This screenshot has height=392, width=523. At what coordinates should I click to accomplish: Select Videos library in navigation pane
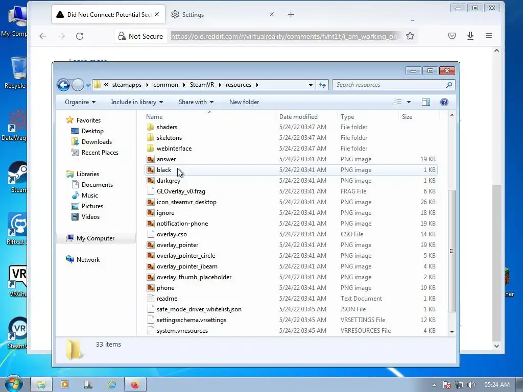(90, 216)
